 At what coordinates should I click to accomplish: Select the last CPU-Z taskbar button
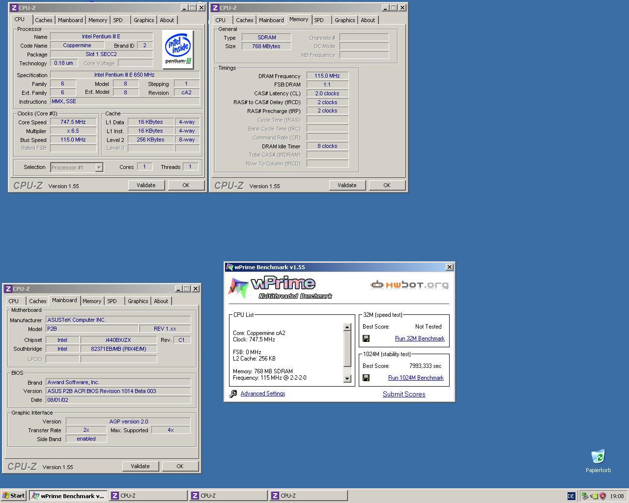(308, 496)
